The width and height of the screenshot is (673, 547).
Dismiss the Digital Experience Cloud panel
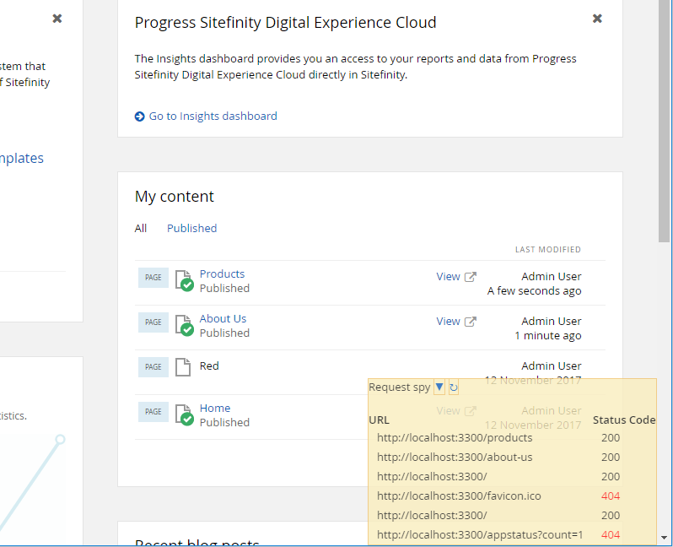pyautogui.click(x=597, y=19)
